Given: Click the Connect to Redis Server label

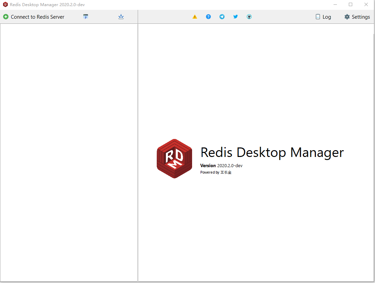Looking at the screenshot, I should pos(37,17).
